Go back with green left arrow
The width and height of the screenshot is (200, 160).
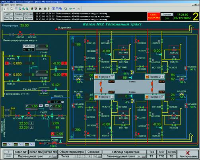pyautogui.click(x=70, y=9)
